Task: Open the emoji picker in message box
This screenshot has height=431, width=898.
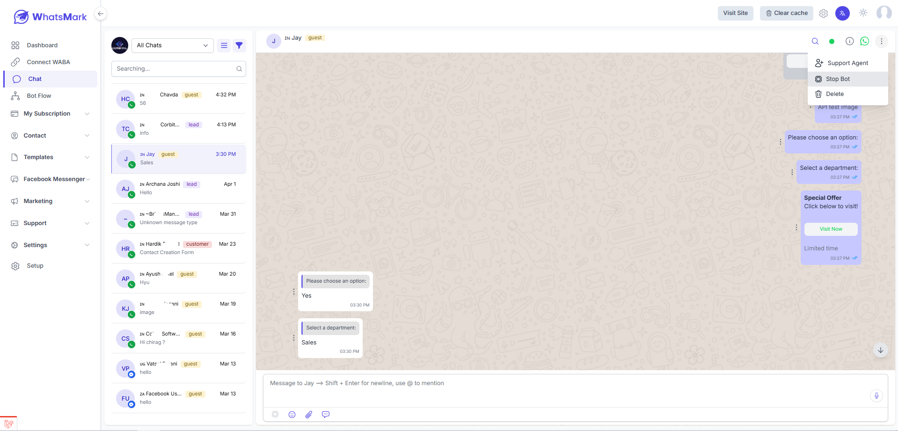Action: (292, 415)
